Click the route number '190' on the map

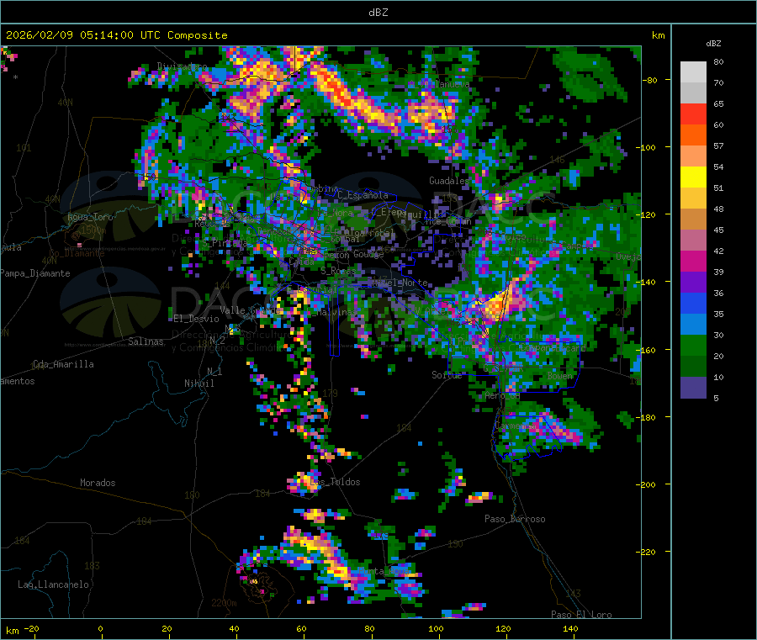455,544
